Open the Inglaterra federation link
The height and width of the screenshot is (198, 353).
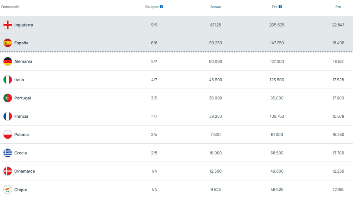pyautogui.click(x=24, y=25)
